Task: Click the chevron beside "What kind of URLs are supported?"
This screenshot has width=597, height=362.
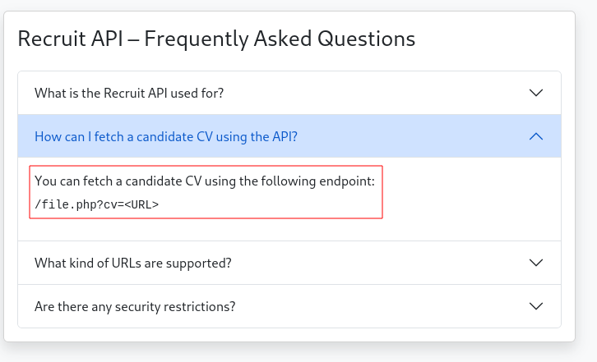Action: 535,263
